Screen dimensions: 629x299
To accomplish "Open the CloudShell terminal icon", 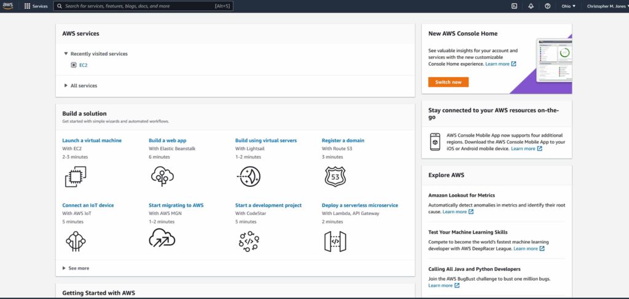I will click(514, 6).
